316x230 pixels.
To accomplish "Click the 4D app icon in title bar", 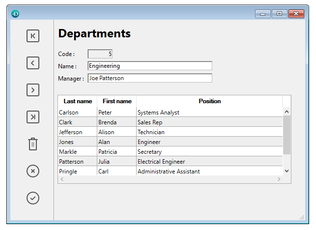I will point(15,14).
